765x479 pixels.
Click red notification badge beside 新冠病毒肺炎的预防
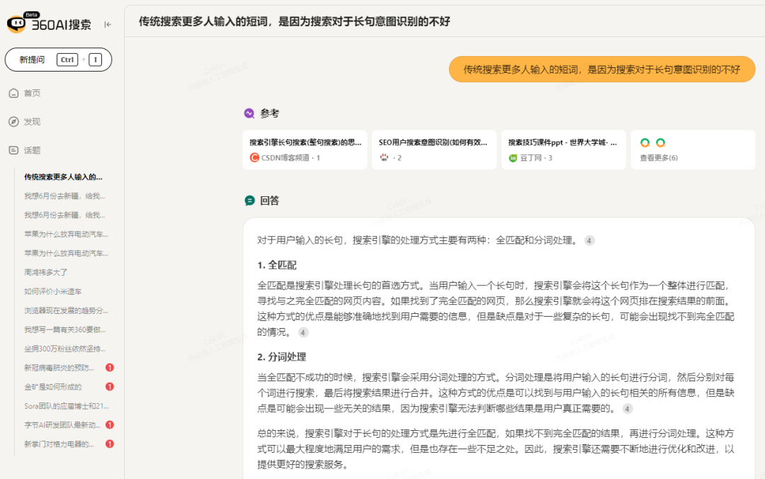(x=110, y=367)
